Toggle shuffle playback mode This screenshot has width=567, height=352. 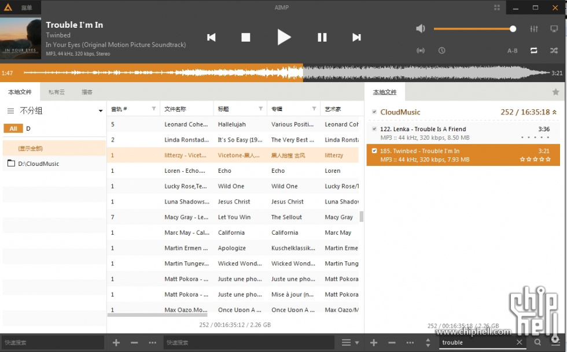554,51
